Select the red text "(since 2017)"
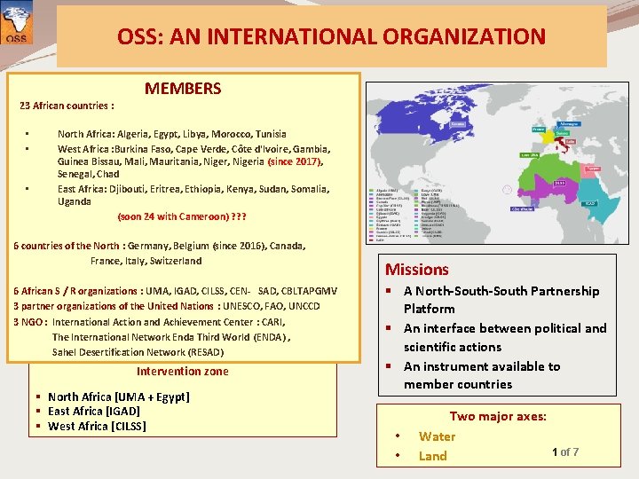 [295, 161]
